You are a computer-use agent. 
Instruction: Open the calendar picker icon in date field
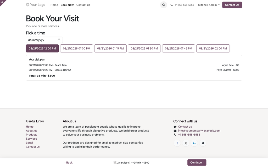pos(59,40)
